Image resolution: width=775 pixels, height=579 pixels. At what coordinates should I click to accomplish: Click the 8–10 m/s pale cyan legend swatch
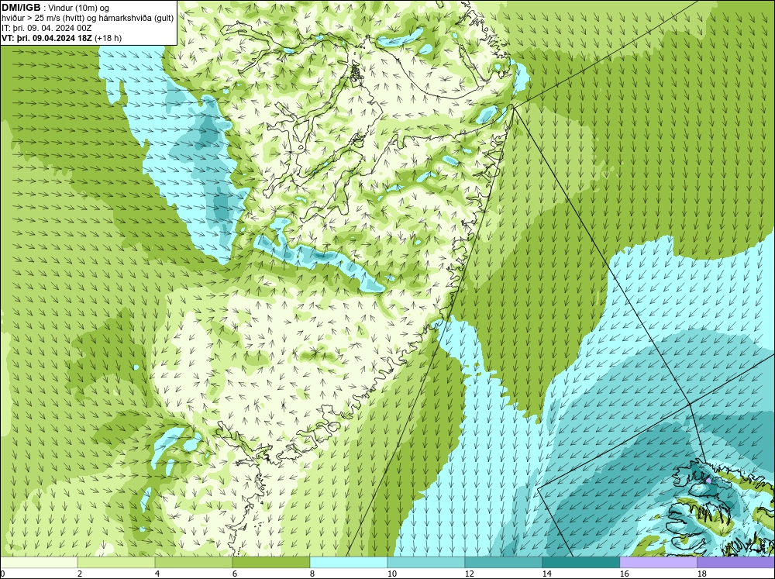(349, 563)
